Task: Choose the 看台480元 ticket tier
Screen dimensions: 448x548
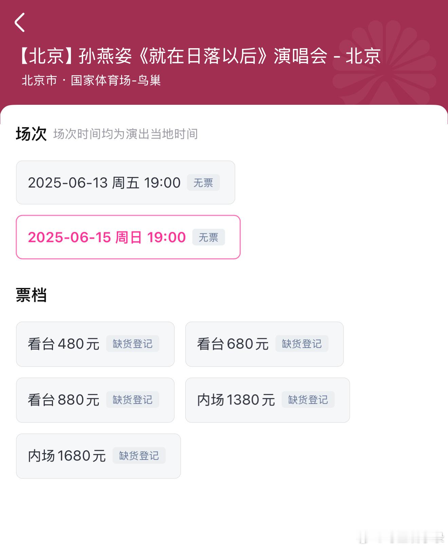Action: coord(95,344)
